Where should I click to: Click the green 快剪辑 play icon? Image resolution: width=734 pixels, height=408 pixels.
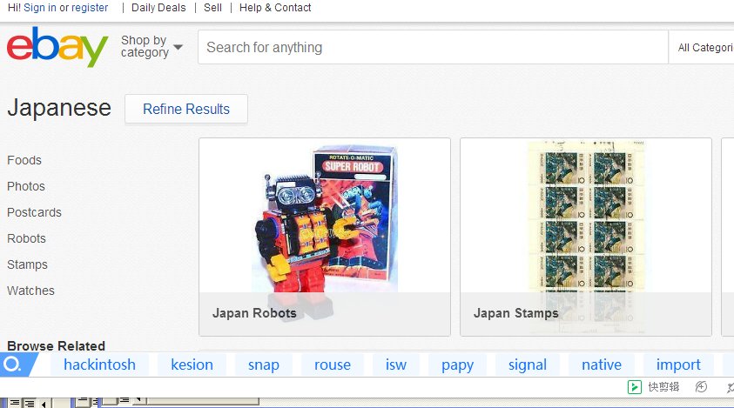click(635, 387)
